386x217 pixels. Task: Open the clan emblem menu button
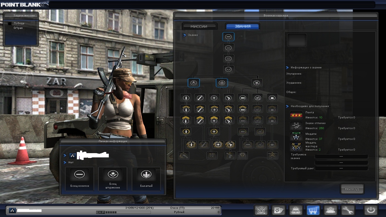pos(261,210)
